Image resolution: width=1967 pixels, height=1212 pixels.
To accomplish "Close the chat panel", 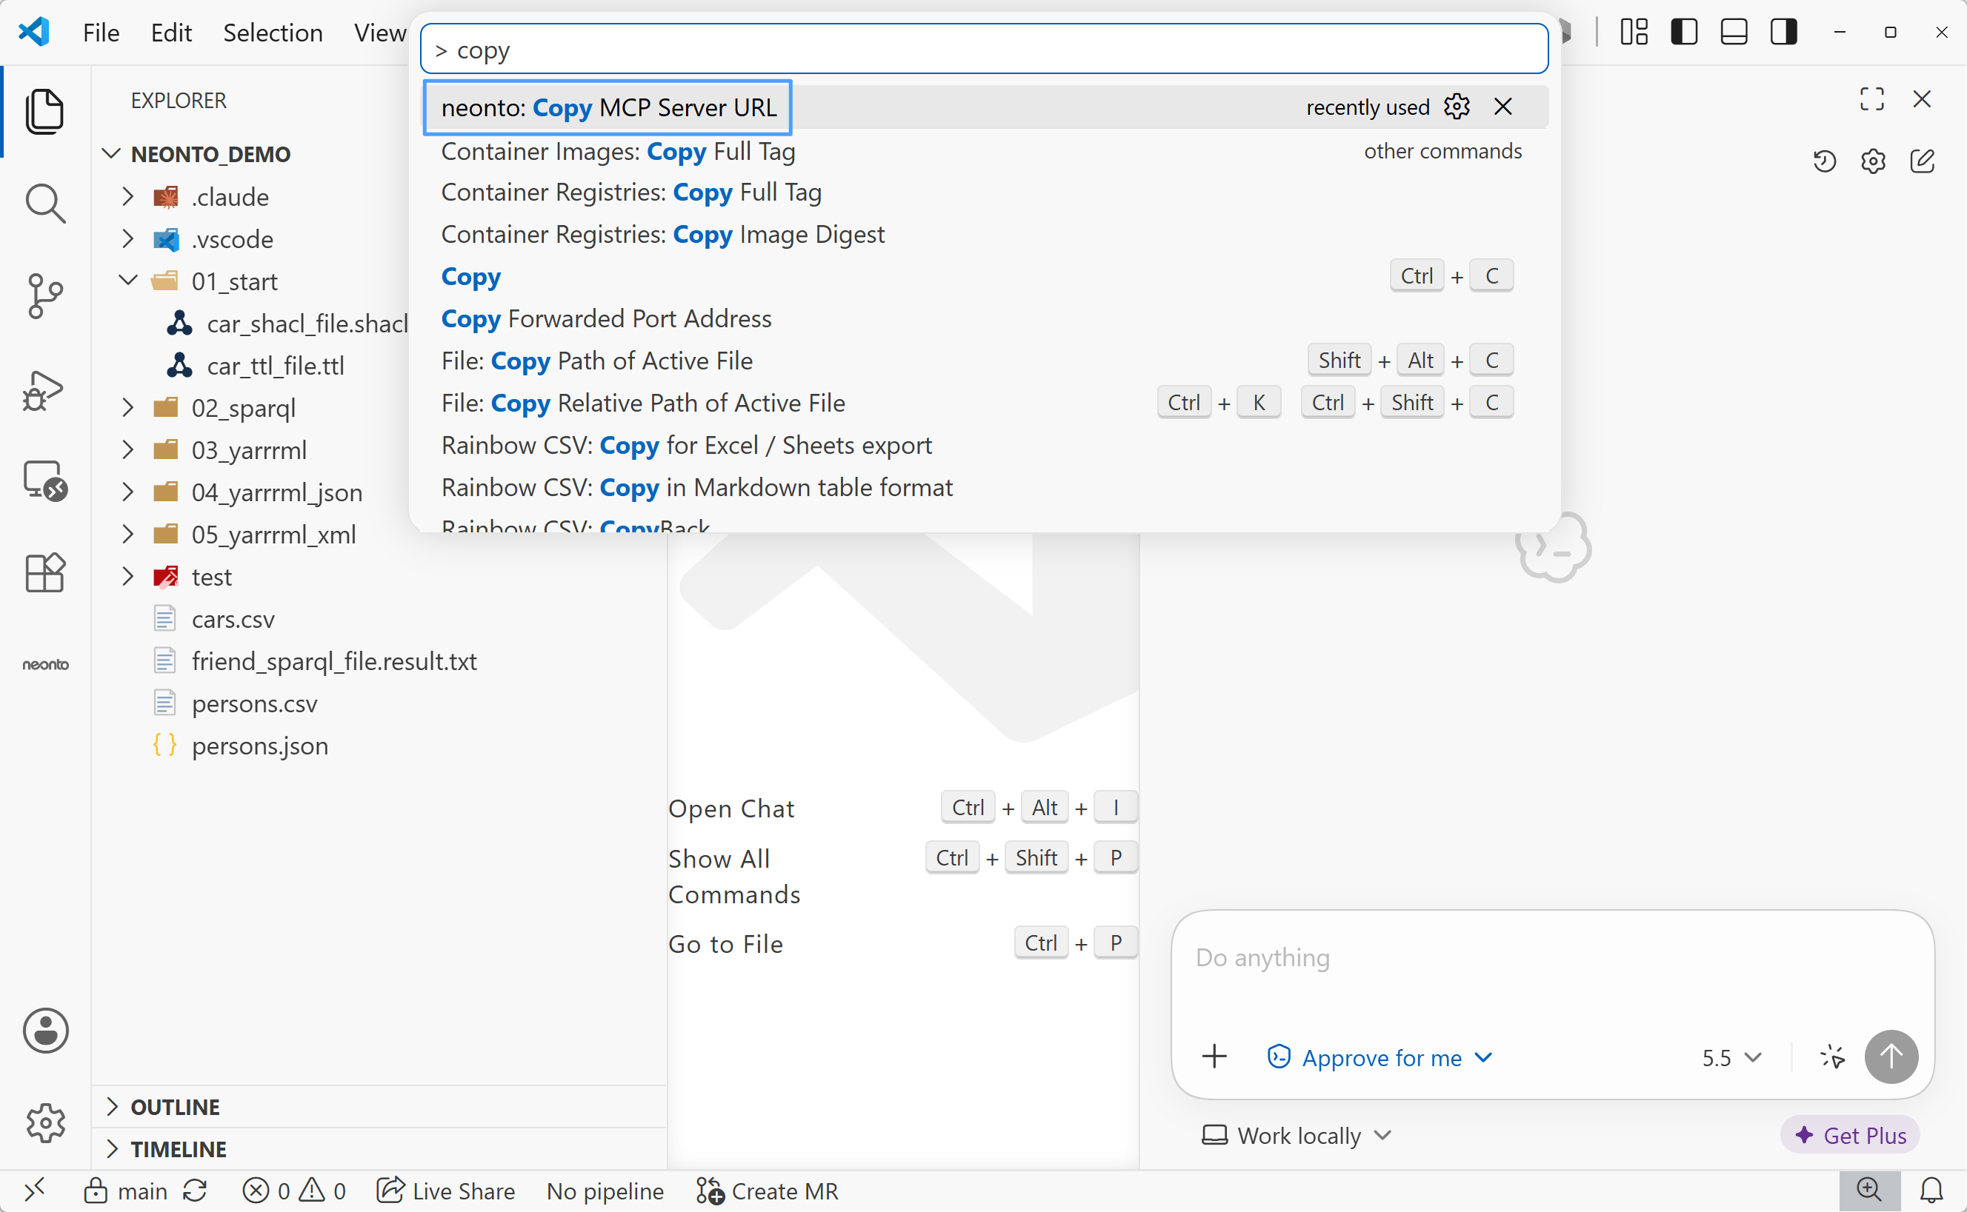I will [1922, 98].
